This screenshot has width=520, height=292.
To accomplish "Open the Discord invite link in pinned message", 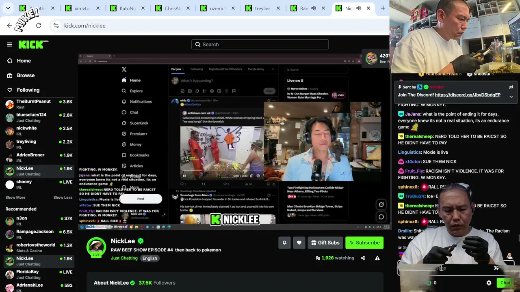I will (x=468, y=95).
